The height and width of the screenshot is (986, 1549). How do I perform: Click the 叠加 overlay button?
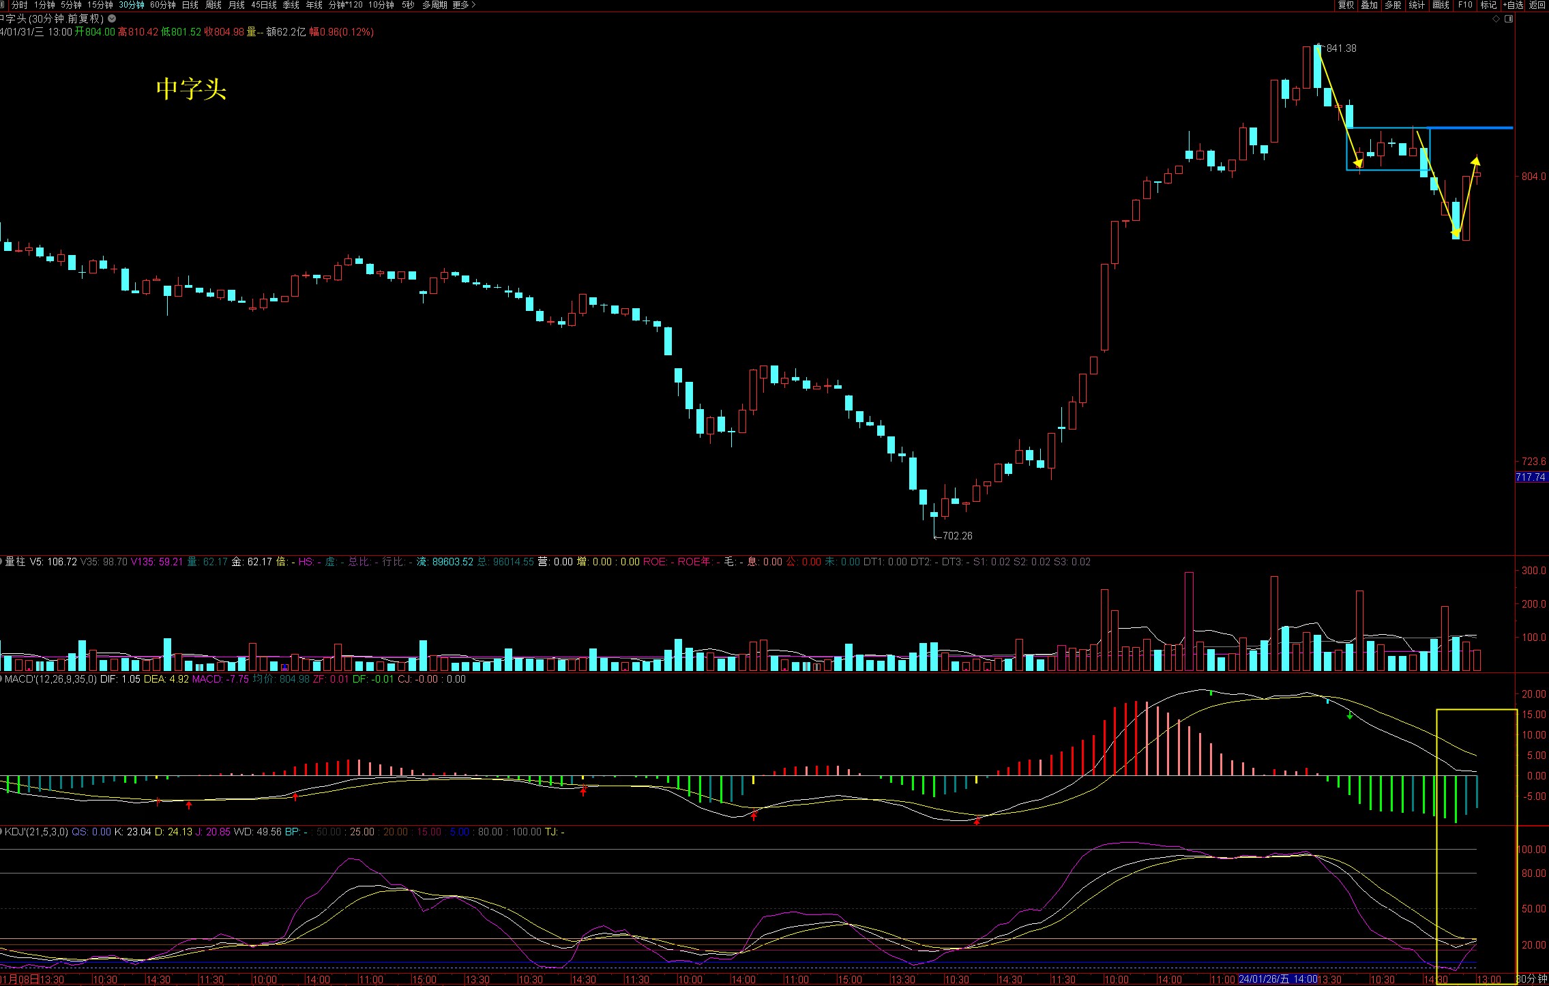coord(1370,5)
